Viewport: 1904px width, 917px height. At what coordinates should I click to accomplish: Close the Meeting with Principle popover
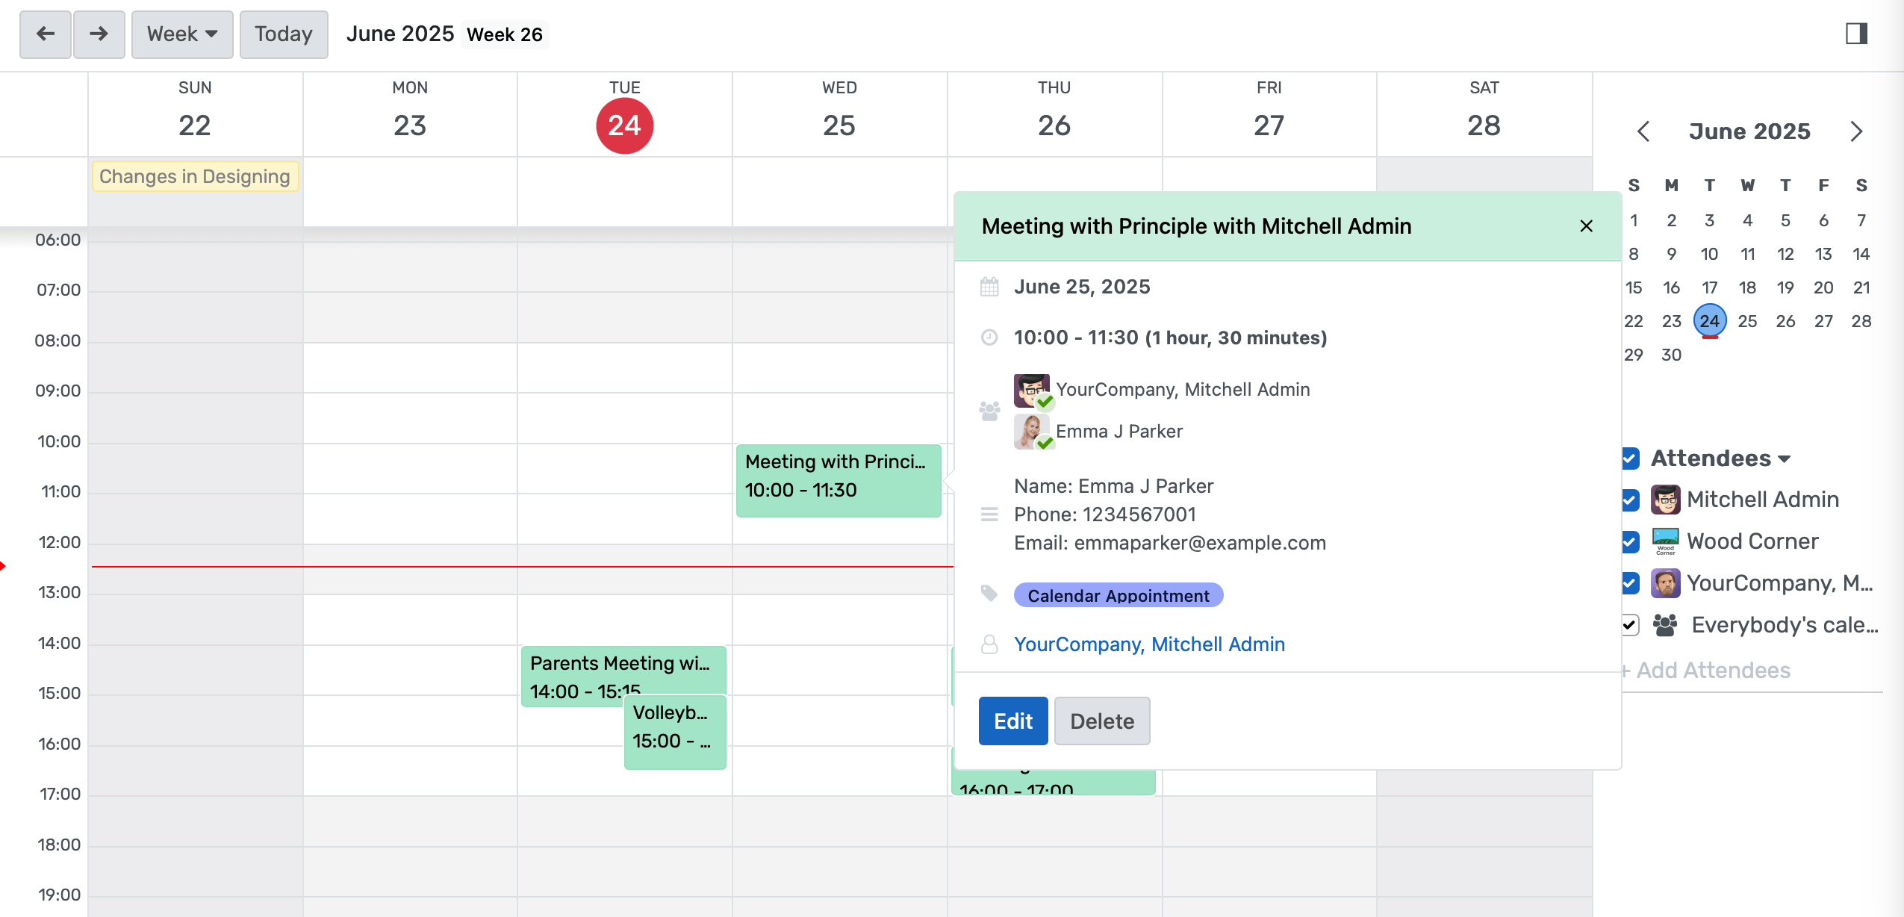[1585, 226]
